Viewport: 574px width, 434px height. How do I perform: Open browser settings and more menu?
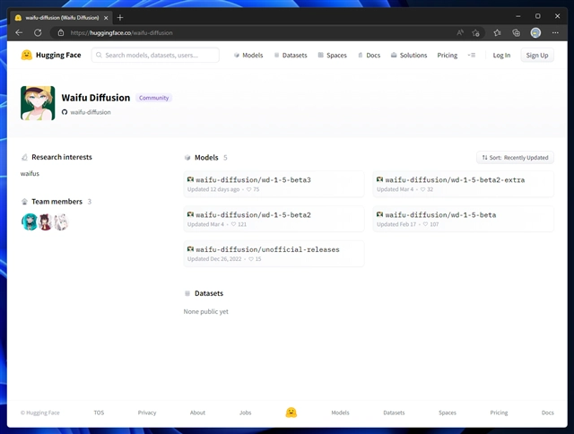(x=555, y=32)
